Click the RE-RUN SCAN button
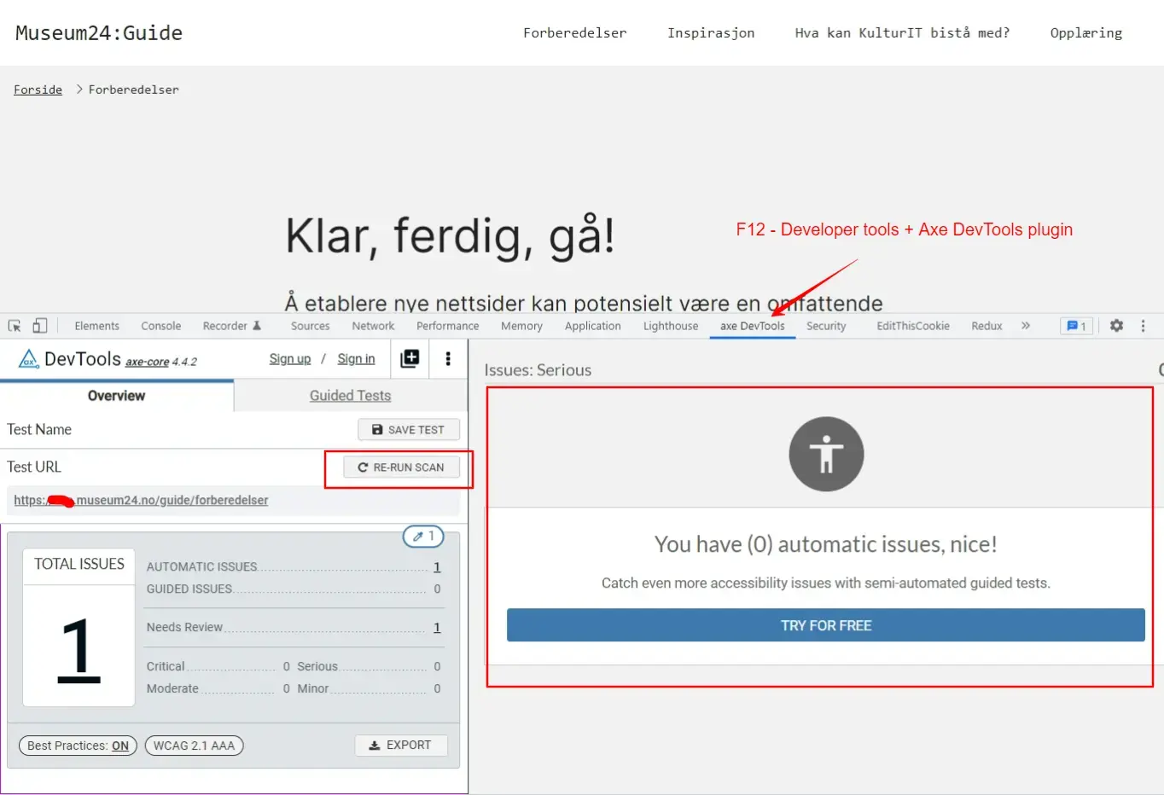Screen dimensions: 1164x795 (401, 467)
